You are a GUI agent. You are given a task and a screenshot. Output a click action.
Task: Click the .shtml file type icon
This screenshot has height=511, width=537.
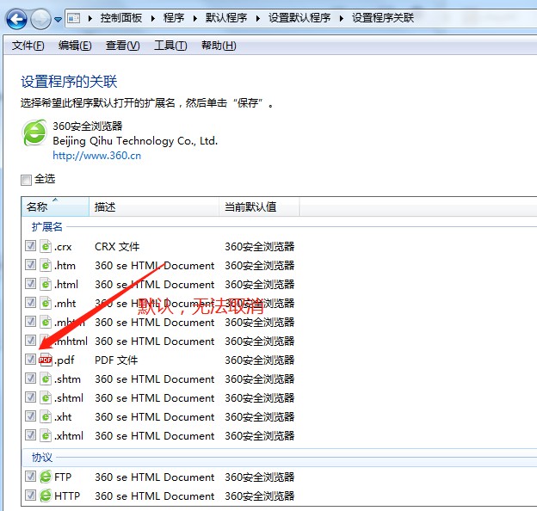(46, 397)
